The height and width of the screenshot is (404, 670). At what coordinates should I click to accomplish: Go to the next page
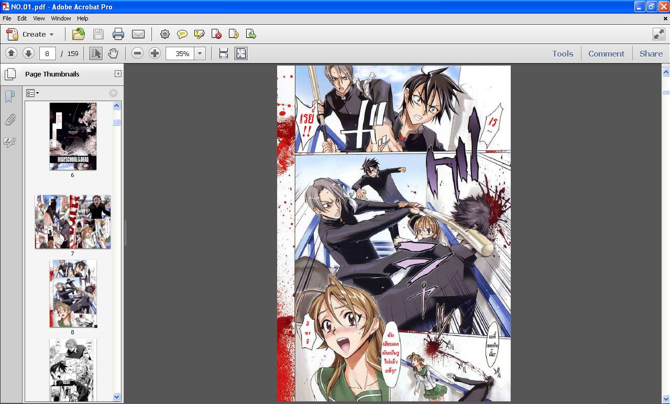[x=28, y=53]
